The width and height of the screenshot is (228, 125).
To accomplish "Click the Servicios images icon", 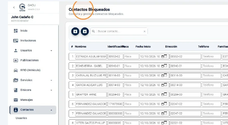I will pyautogui.click(x=15, y=80).
